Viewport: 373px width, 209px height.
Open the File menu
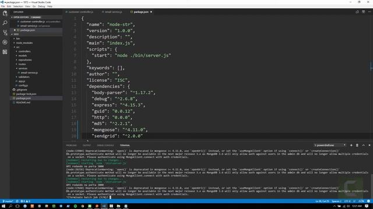click(x=3, y=6)
